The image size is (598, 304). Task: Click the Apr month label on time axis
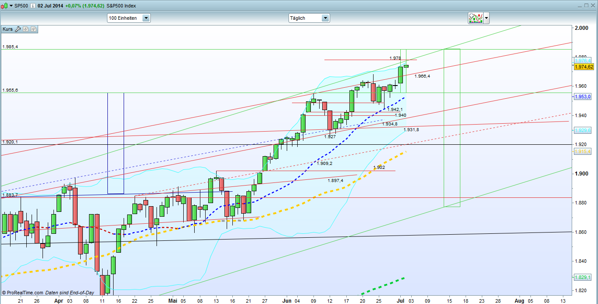pos(59,301)
